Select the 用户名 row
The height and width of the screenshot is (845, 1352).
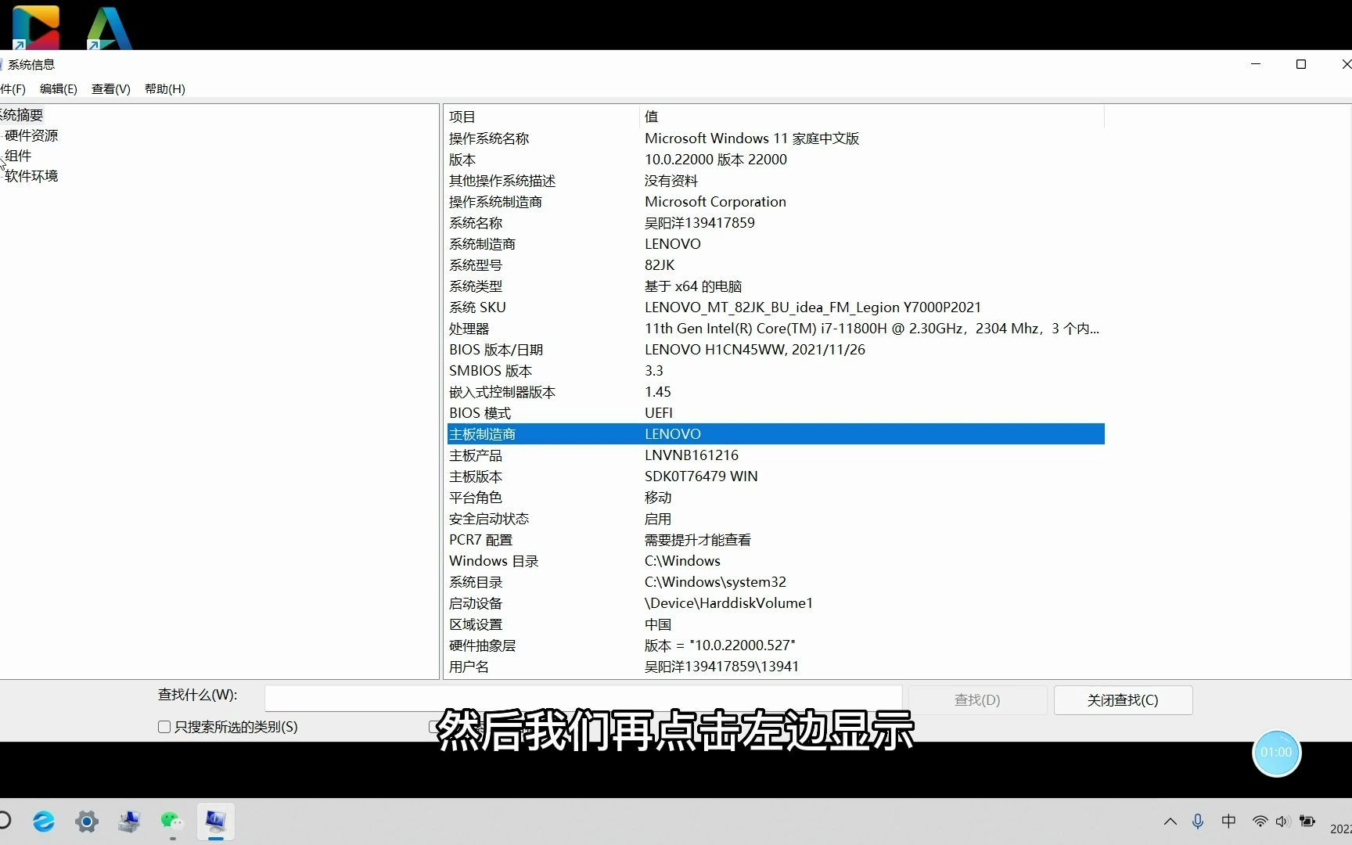click(x=775, y=667)
